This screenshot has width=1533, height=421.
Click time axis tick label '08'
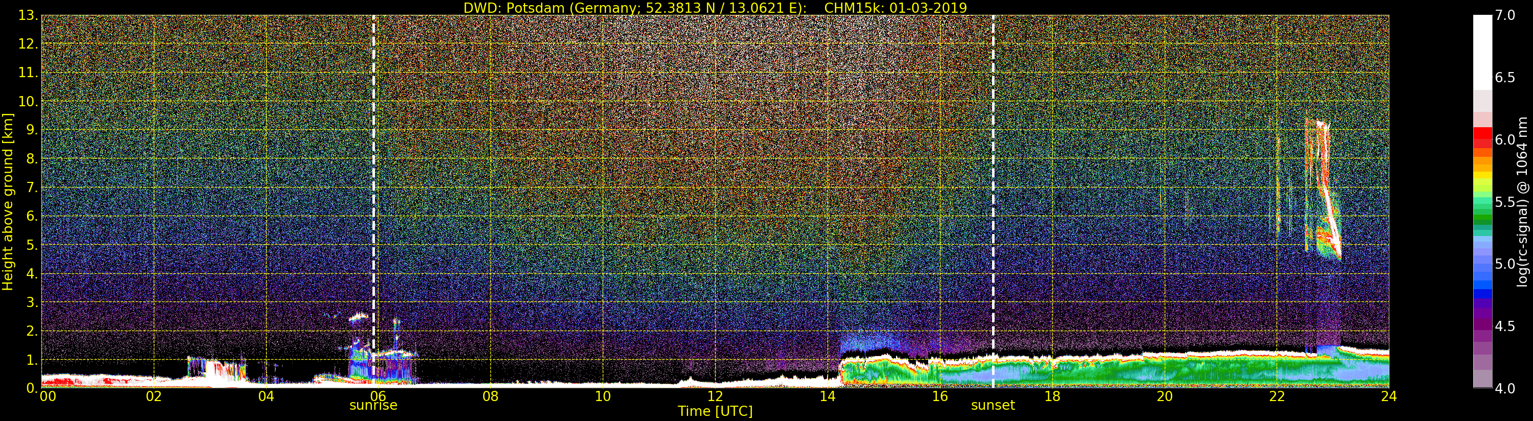[x=490, y=396]
